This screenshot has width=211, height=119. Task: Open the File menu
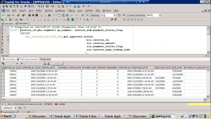(8, 11)
